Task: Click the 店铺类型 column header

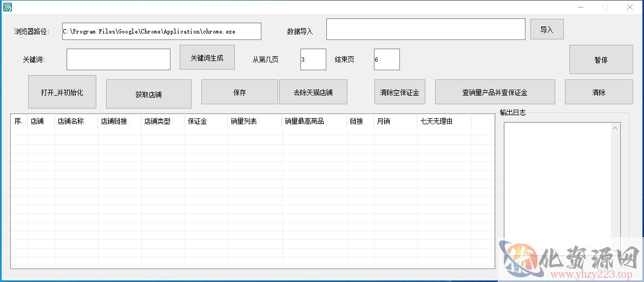Action: click(x=163, y=122)
